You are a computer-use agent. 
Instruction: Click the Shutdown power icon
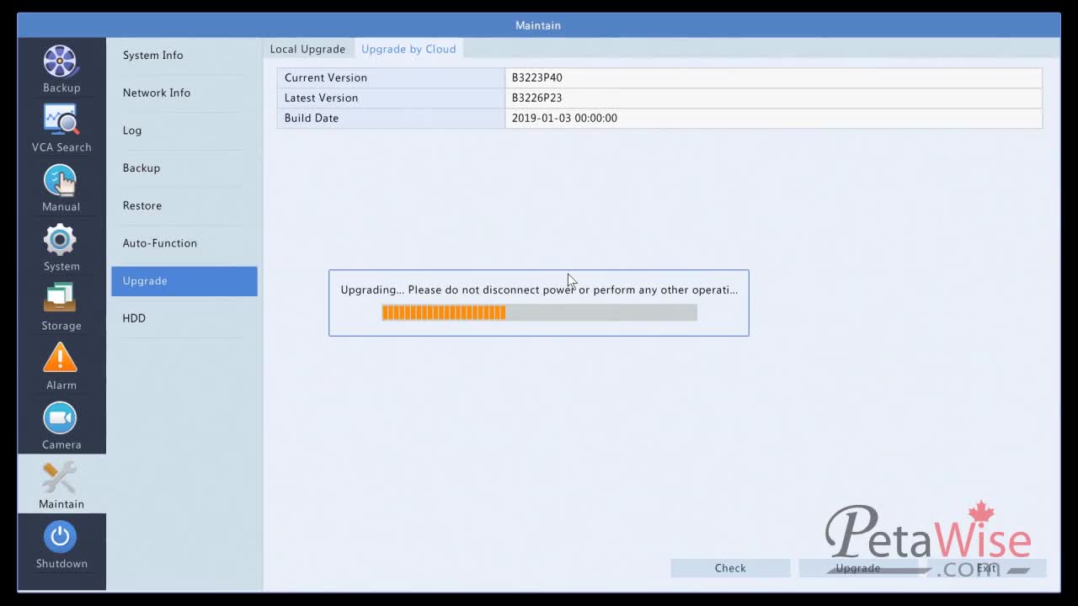pos(61,538)
